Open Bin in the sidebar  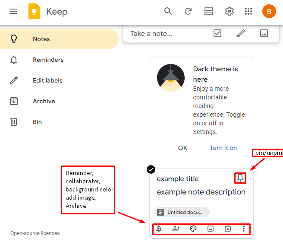tap(59, 122)
